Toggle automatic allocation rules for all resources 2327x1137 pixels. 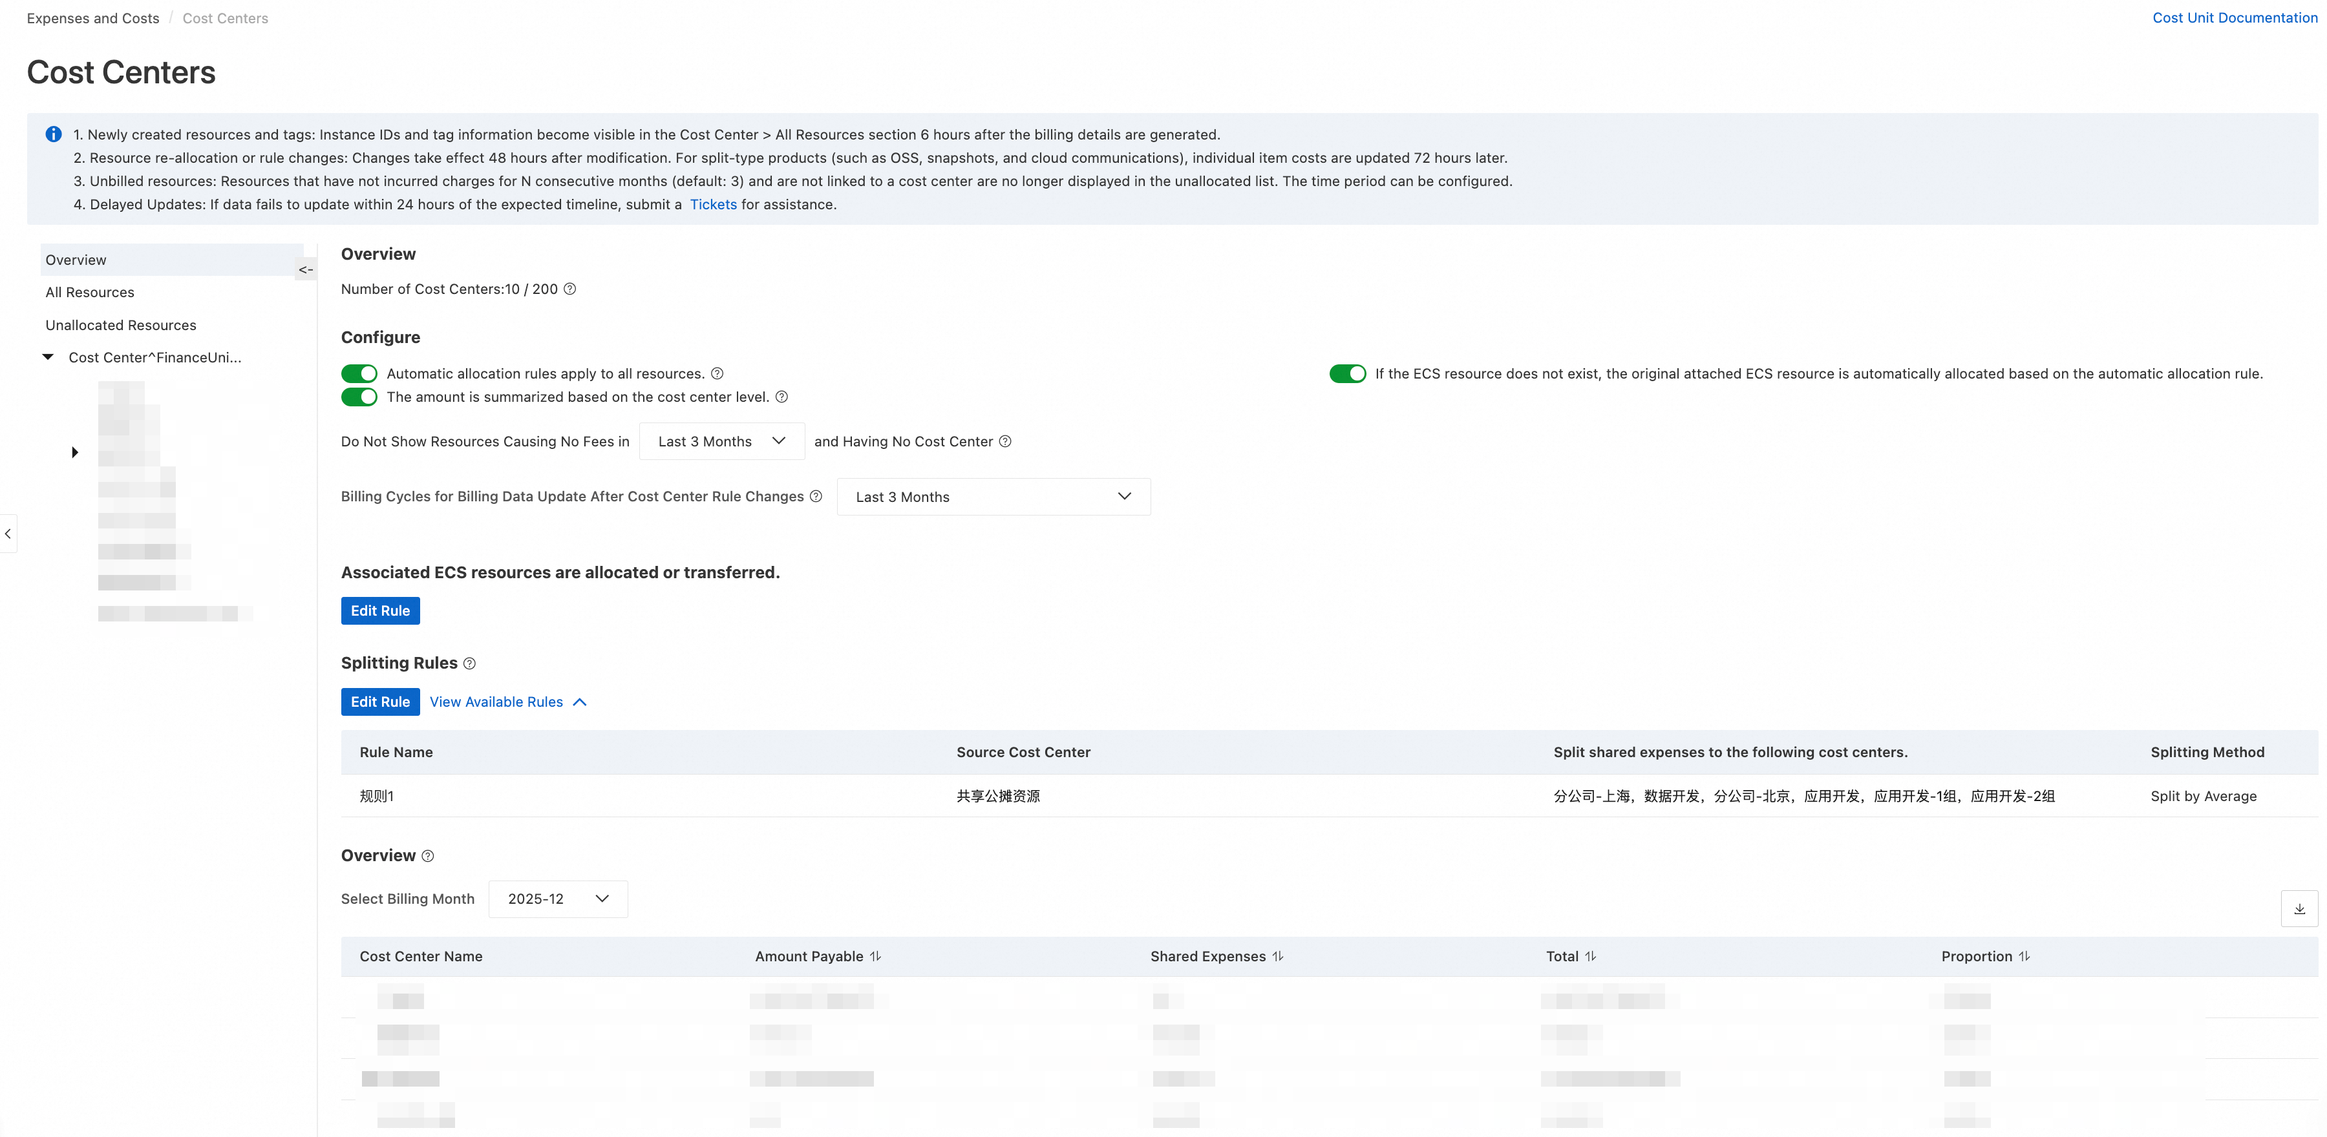tap(359, 374)
